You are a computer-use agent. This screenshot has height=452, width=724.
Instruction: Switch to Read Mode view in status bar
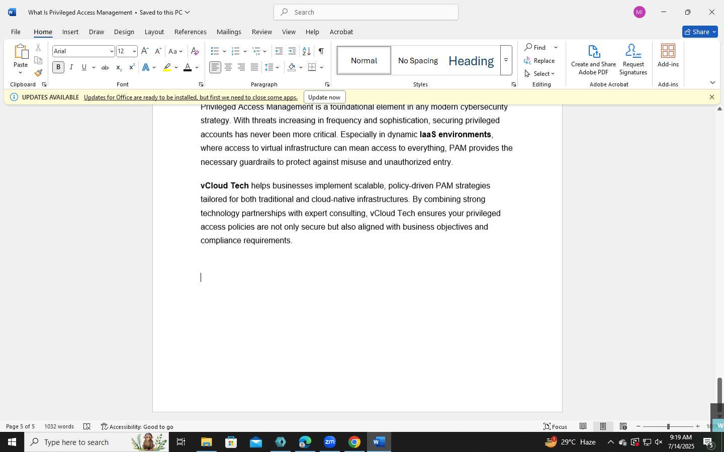point(583,426)
